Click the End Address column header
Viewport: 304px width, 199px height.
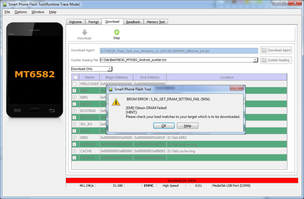point(150,77)
